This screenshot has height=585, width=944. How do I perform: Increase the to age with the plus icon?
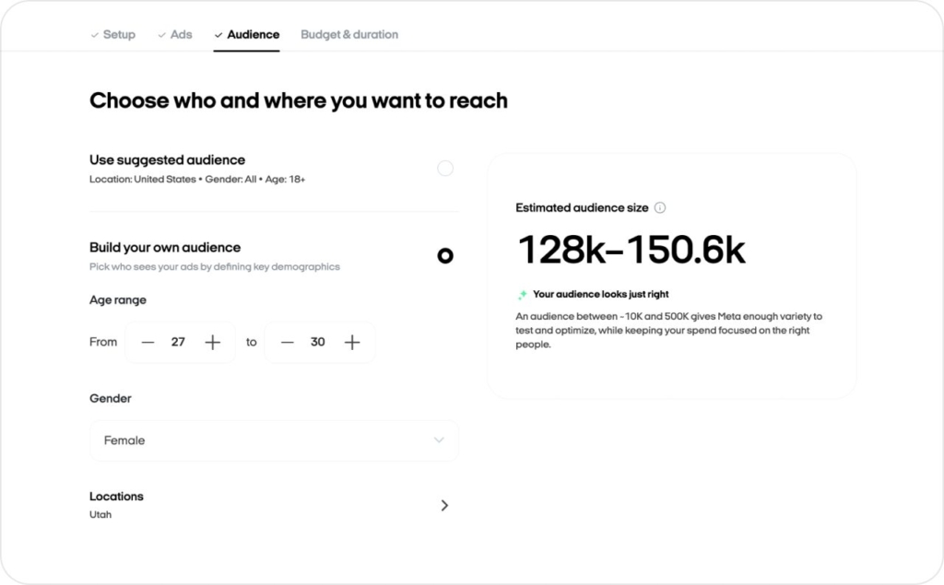352,342
